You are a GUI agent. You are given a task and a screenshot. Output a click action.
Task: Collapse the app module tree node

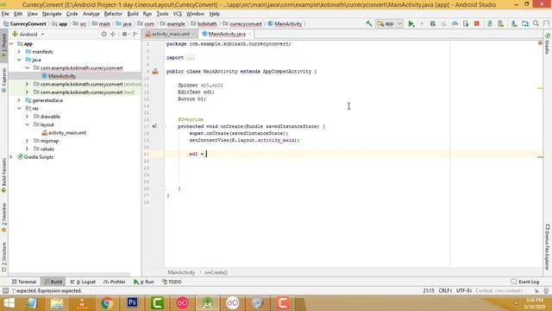click(x=11, y=44)
